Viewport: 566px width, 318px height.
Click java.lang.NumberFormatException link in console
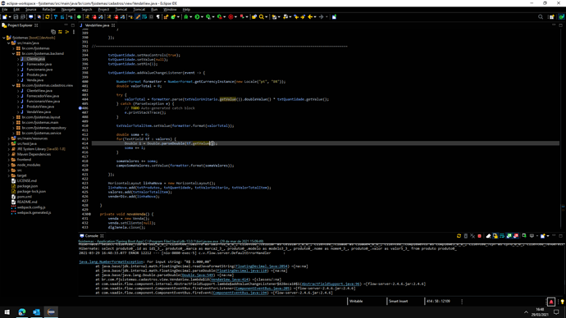pos(111,261)
